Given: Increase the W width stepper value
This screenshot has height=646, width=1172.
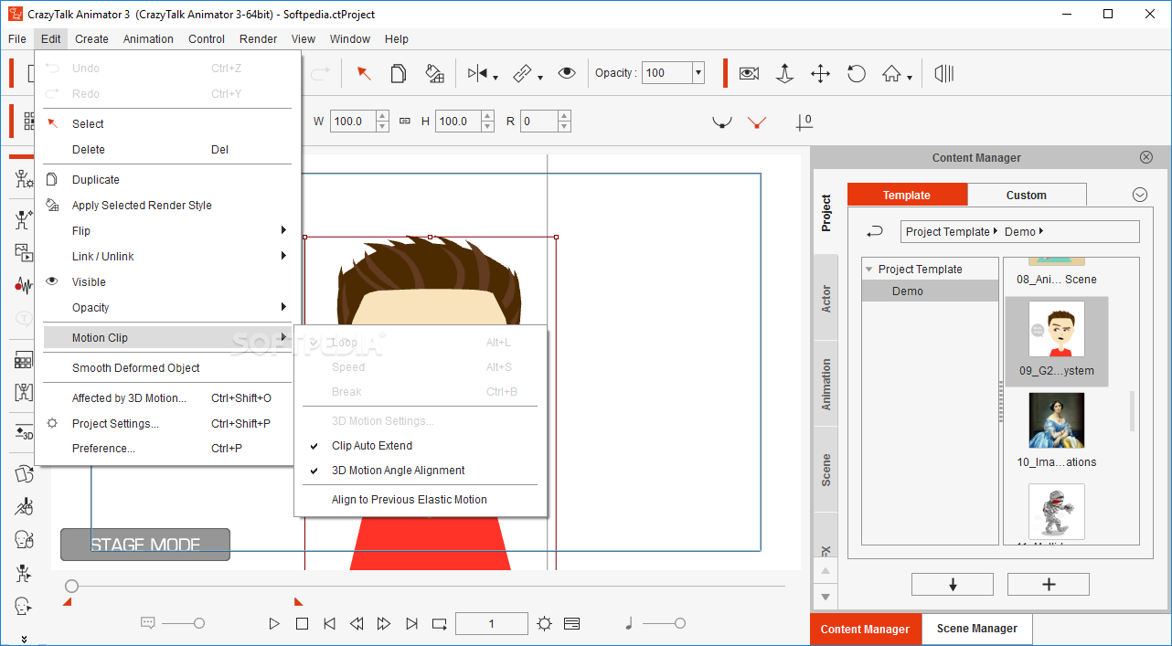Looking at the screenshot, I should (382, 116).
